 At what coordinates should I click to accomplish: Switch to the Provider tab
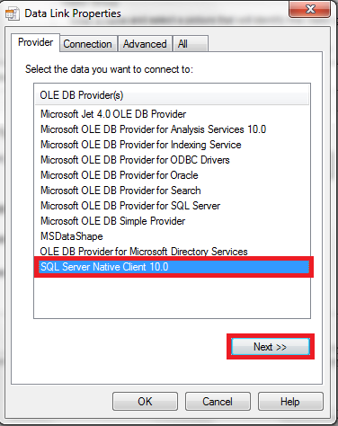coord(35,42)
